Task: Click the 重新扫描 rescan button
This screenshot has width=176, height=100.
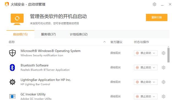Action: click(156, 17)
